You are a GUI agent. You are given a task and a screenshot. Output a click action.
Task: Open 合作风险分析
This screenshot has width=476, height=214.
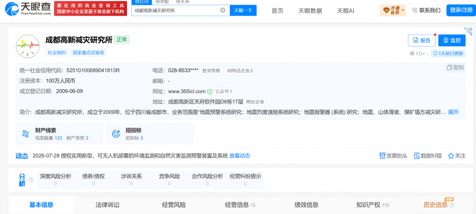[208, 180]
